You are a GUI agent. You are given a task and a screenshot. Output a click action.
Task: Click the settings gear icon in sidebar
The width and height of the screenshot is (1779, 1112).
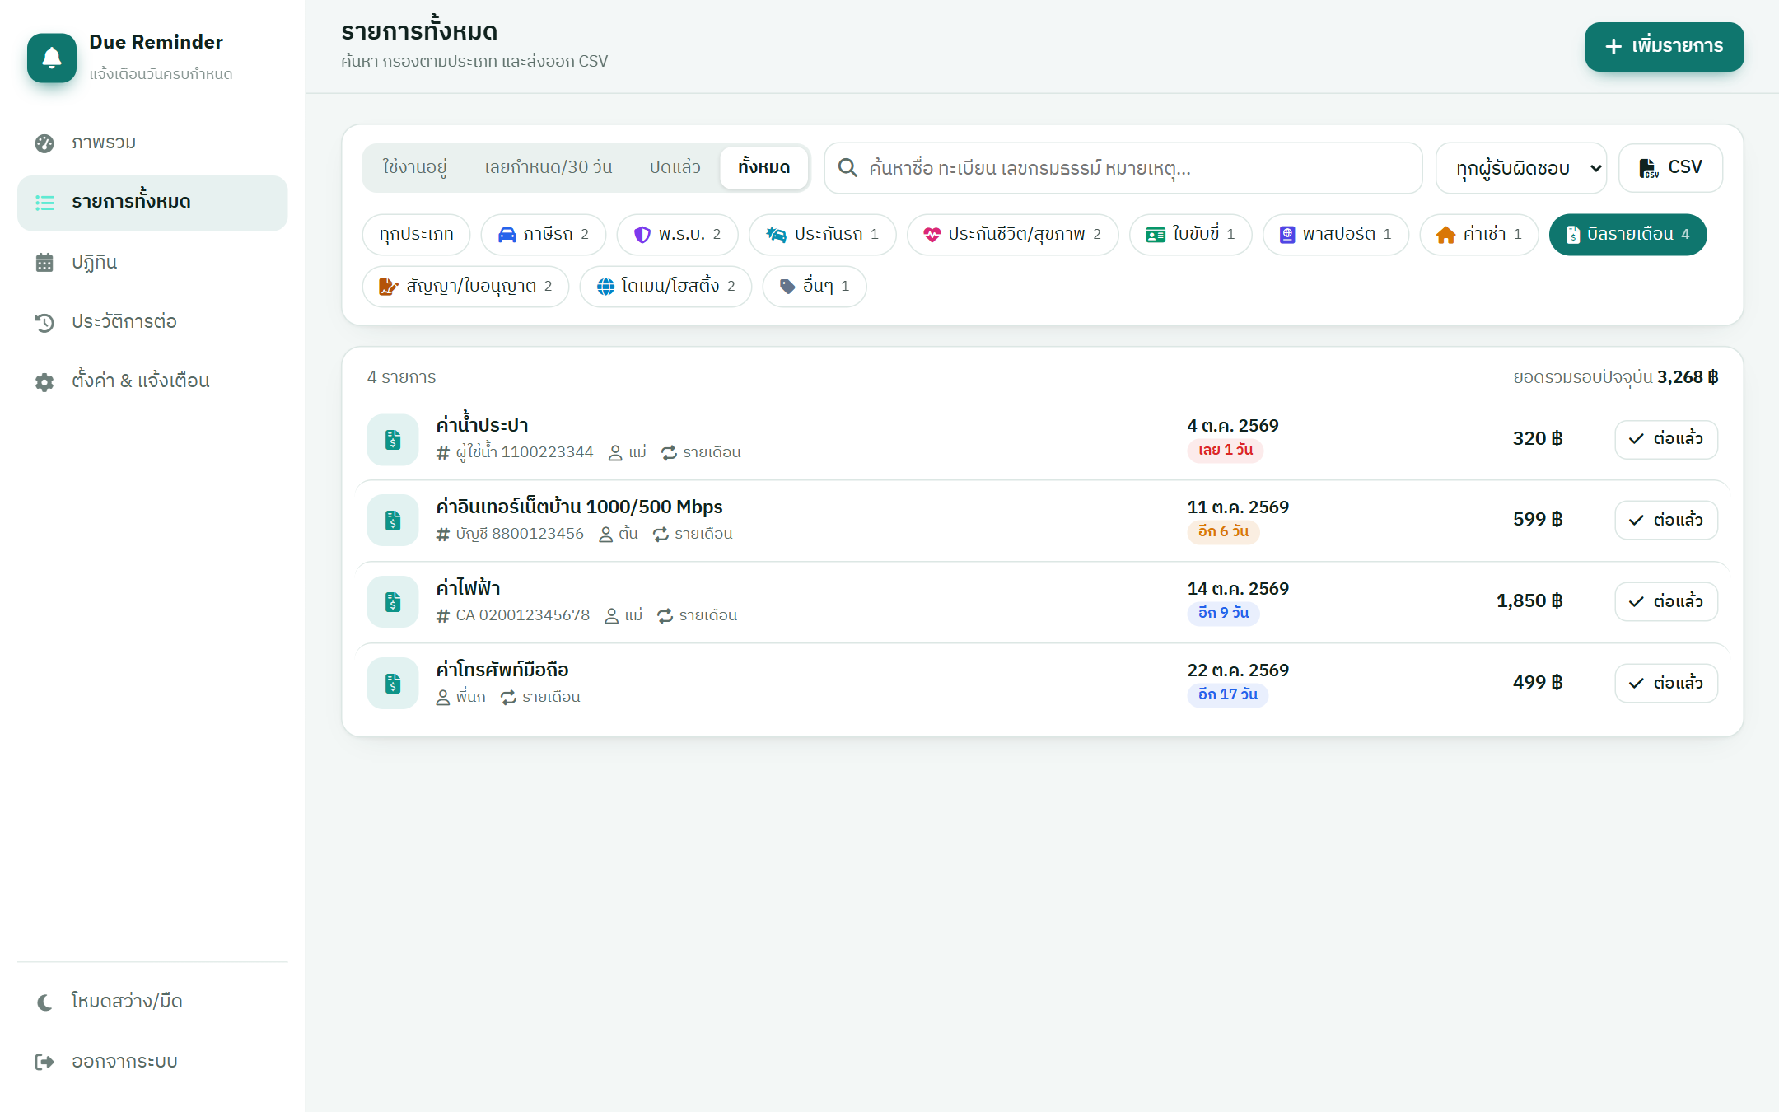pos(44,381)
